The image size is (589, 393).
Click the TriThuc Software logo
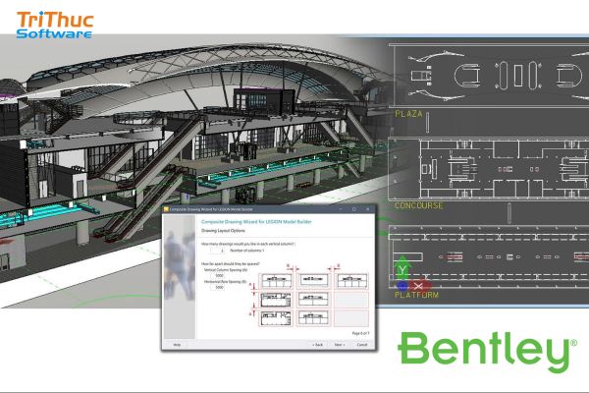click(55, 25)
